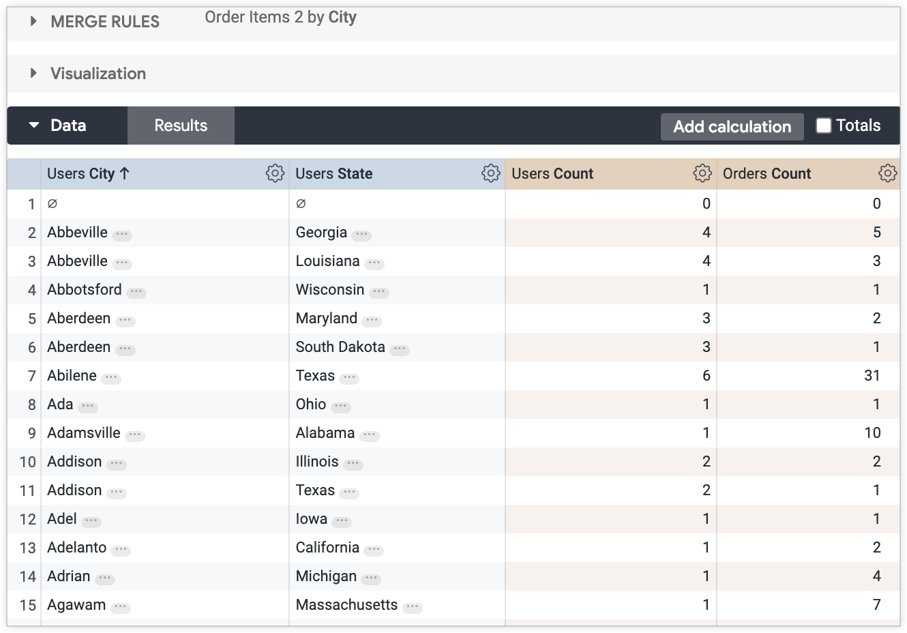Open the cell actions for Adrian
The image size is (907, 633).
point(106,578)
